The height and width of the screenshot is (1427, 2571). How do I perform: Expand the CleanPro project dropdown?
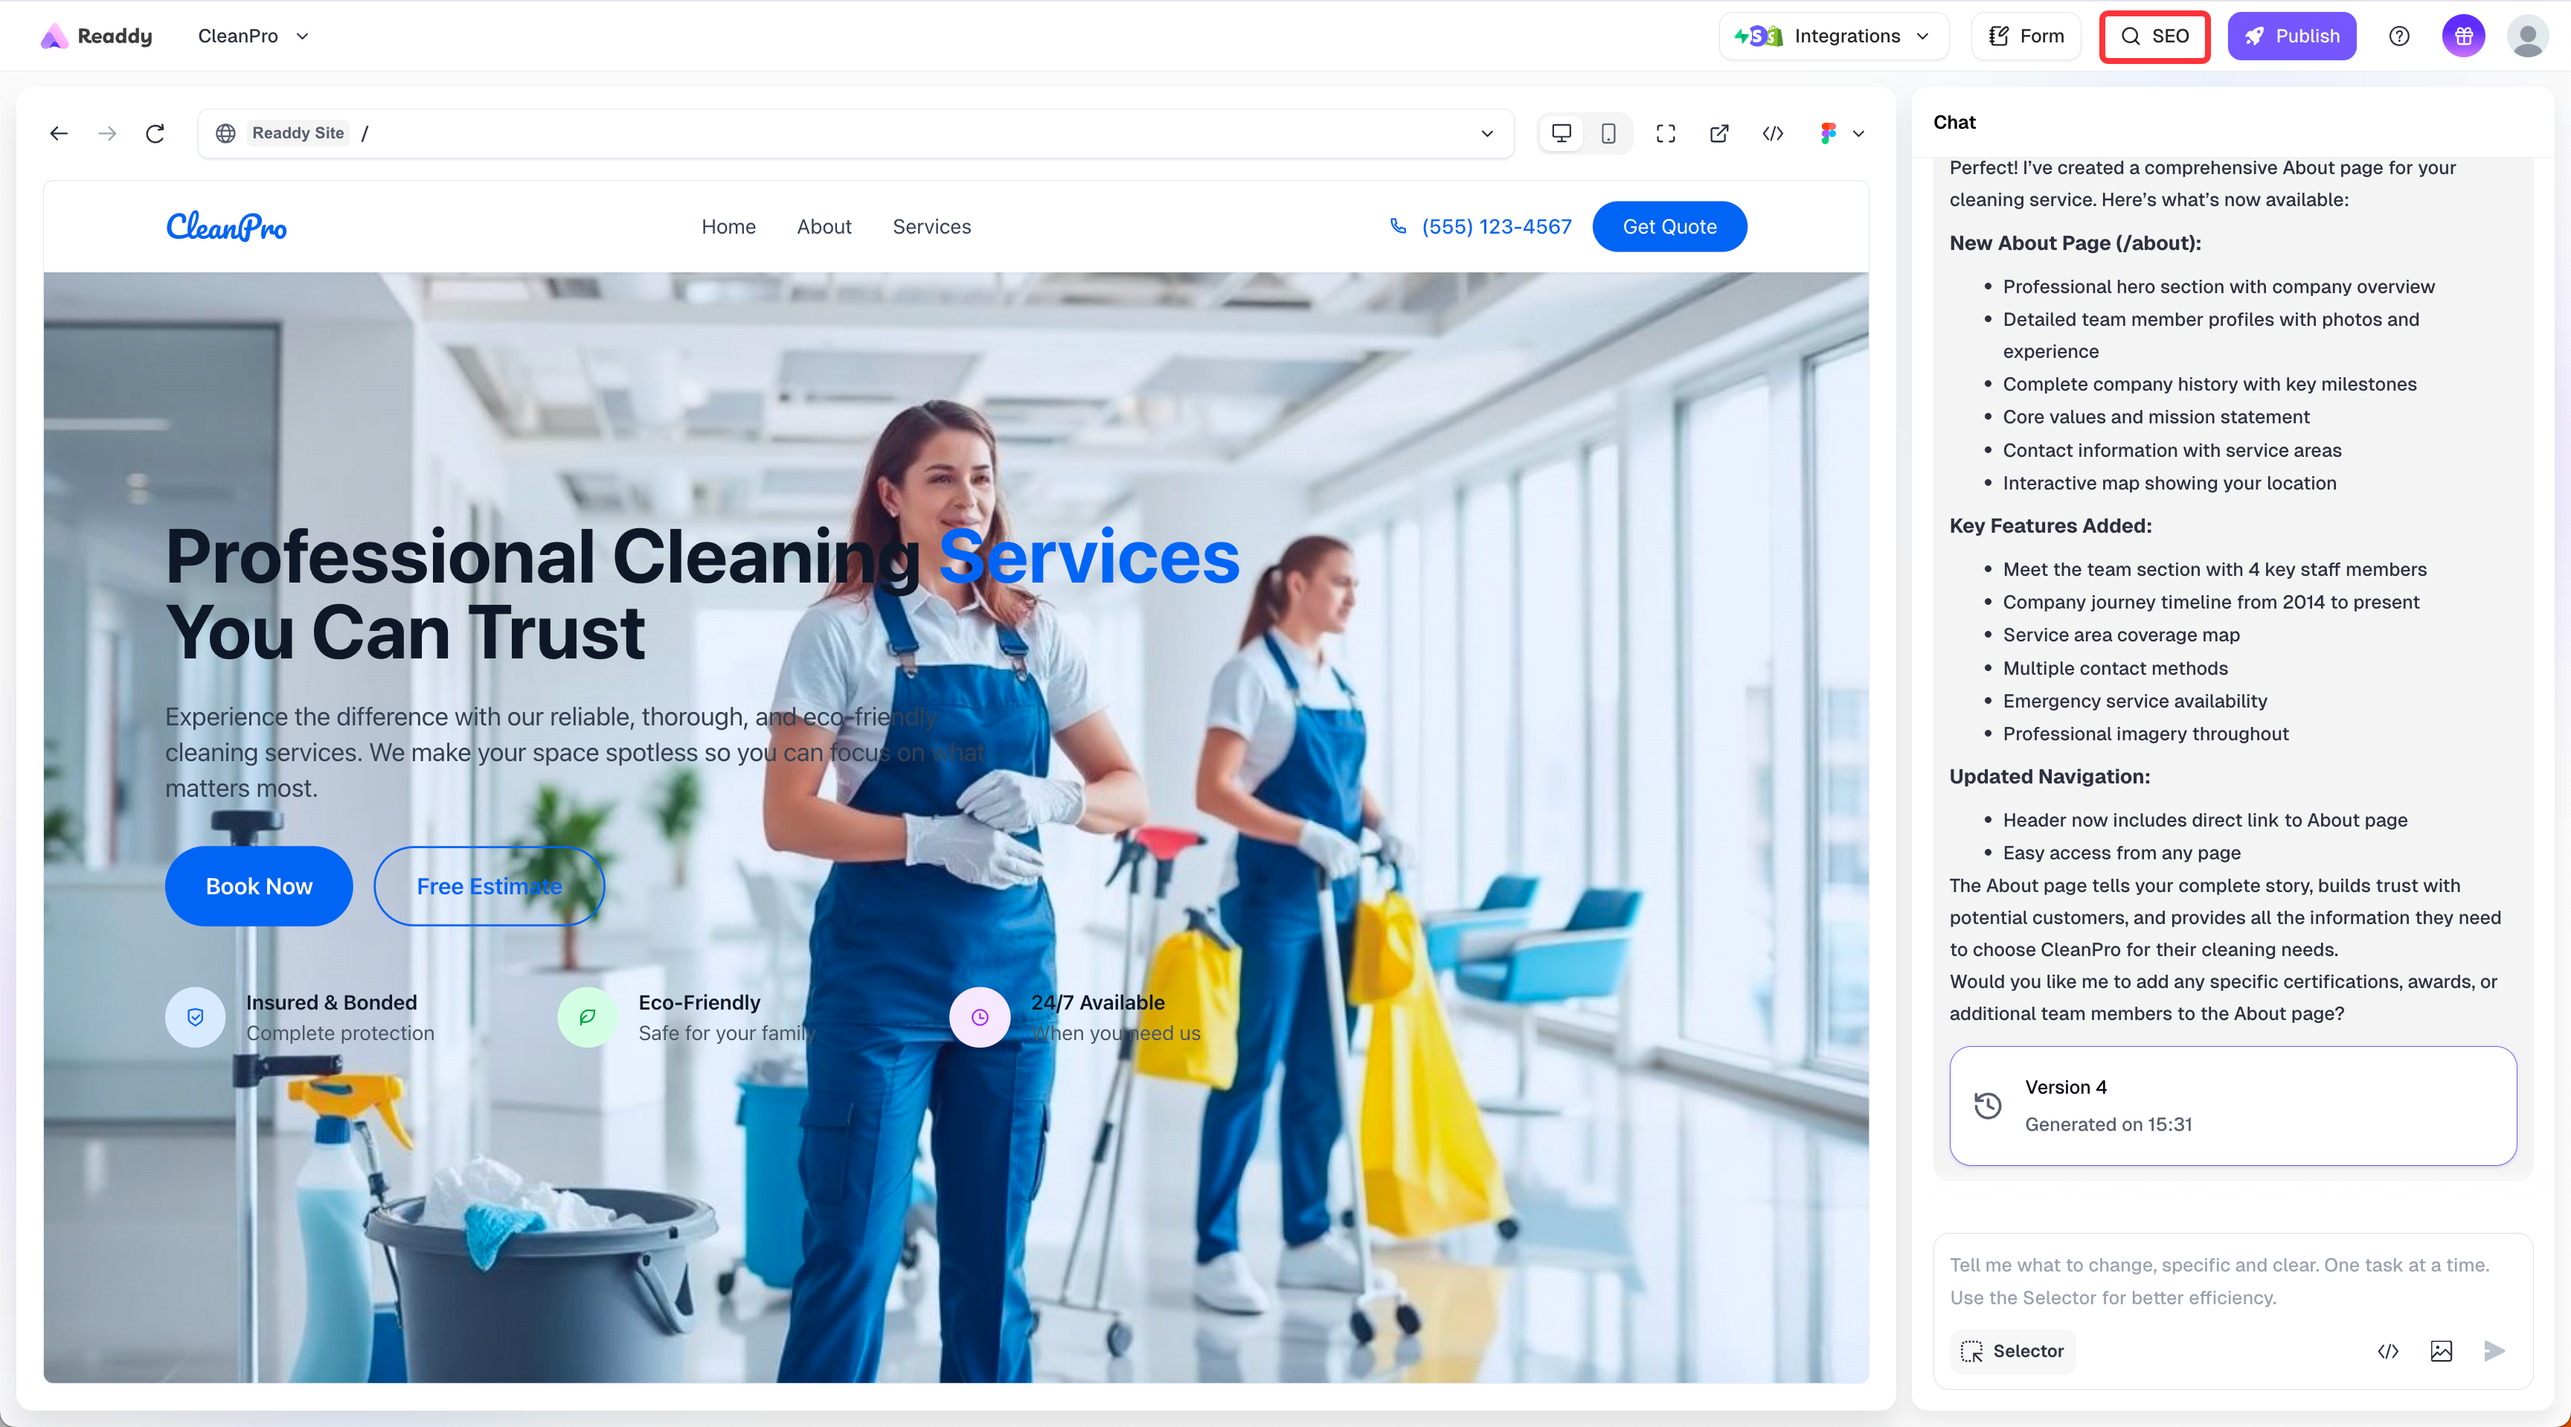pyautogui.click(x=254, y=36)
